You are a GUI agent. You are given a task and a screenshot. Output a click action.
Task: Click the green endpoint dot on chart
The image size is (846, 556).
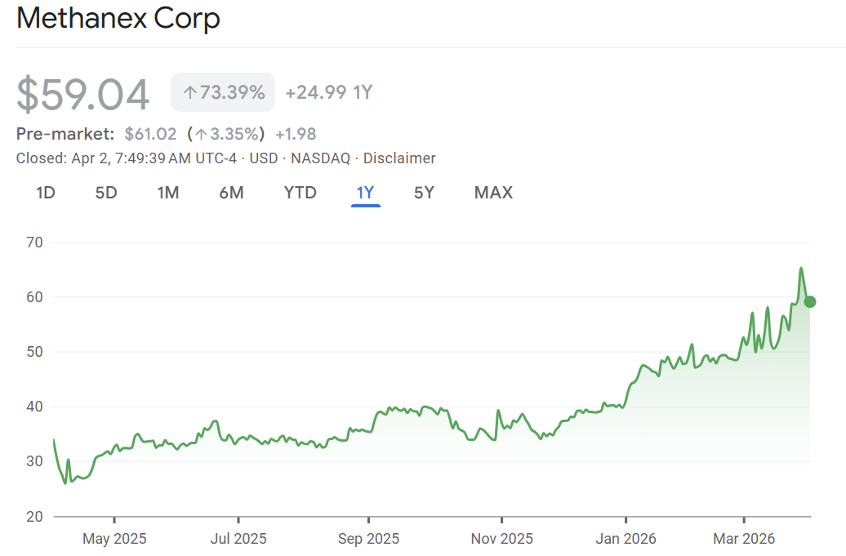809,301
